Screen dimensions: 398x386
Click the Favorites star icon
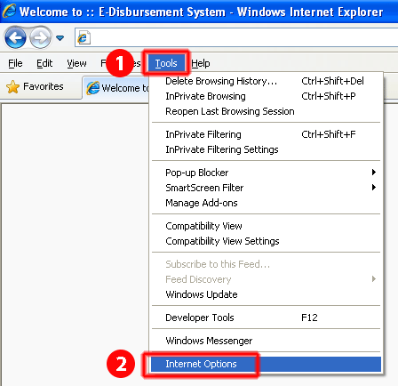12,87
